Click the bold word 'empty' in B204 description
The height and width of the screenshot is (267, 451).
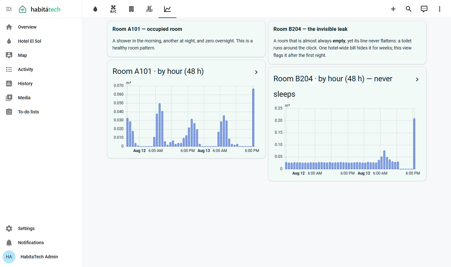click(x=339, y=41)
